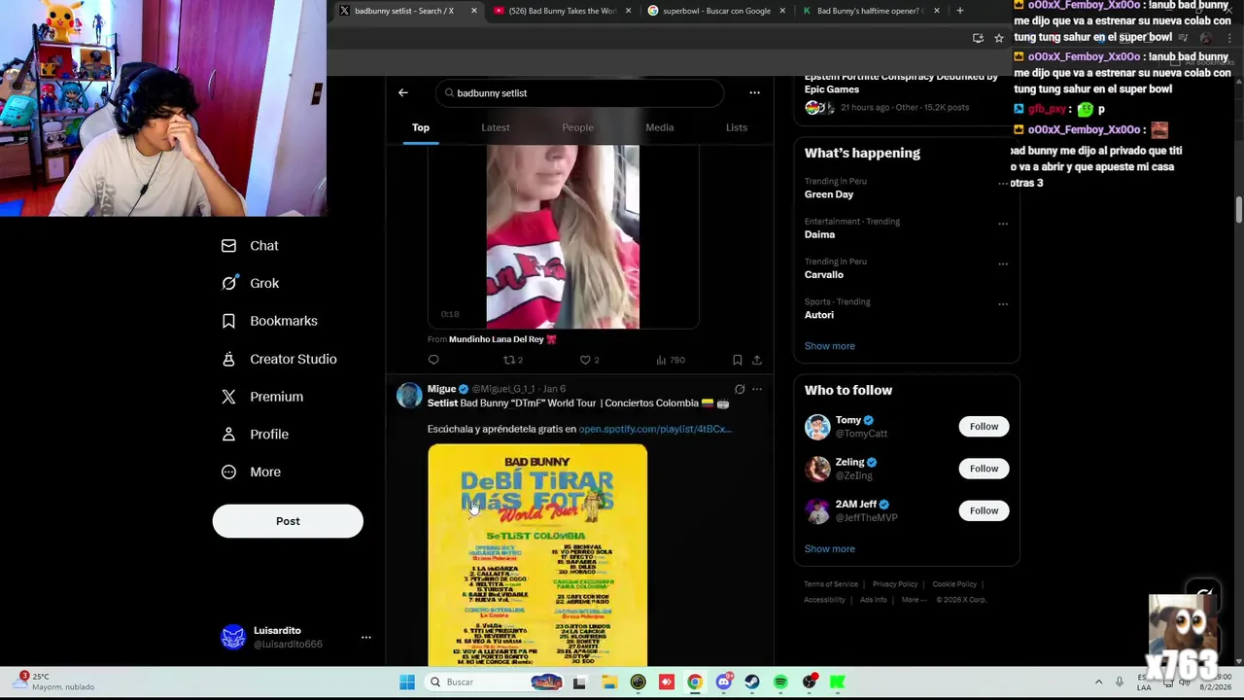Open options for Green Day trend
This screenshot has height=700, width=1244.
click(x=1003, y=183)
